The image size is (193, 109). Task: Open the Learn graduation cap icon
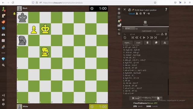[x=3, y=28]
